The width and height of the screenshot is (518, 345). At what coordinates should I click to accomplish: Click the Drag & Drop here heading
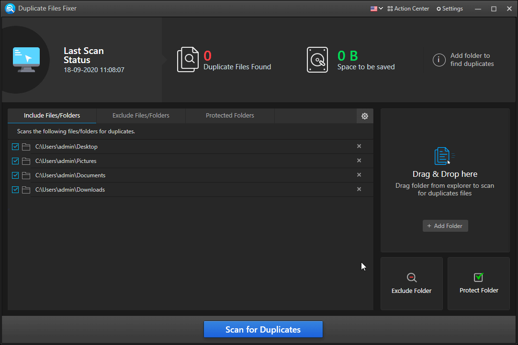(x=445, y=174)
